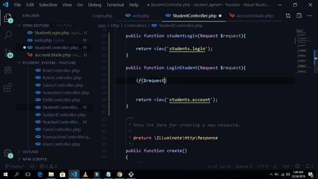Viewport: 318px width, 179px height.
Task: Open errors and warnings problems indicator
Action: pyautogui.click(x=48, y=167)
